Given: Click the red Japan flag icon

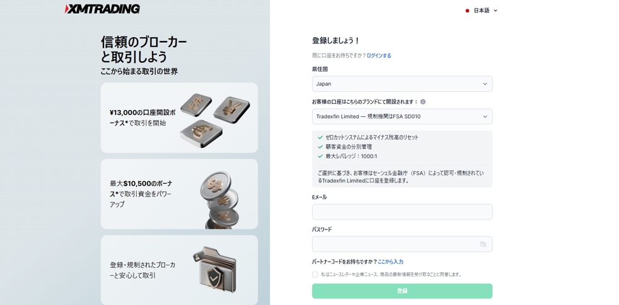Looking at the screenshot, I should [x=468, y=11].
